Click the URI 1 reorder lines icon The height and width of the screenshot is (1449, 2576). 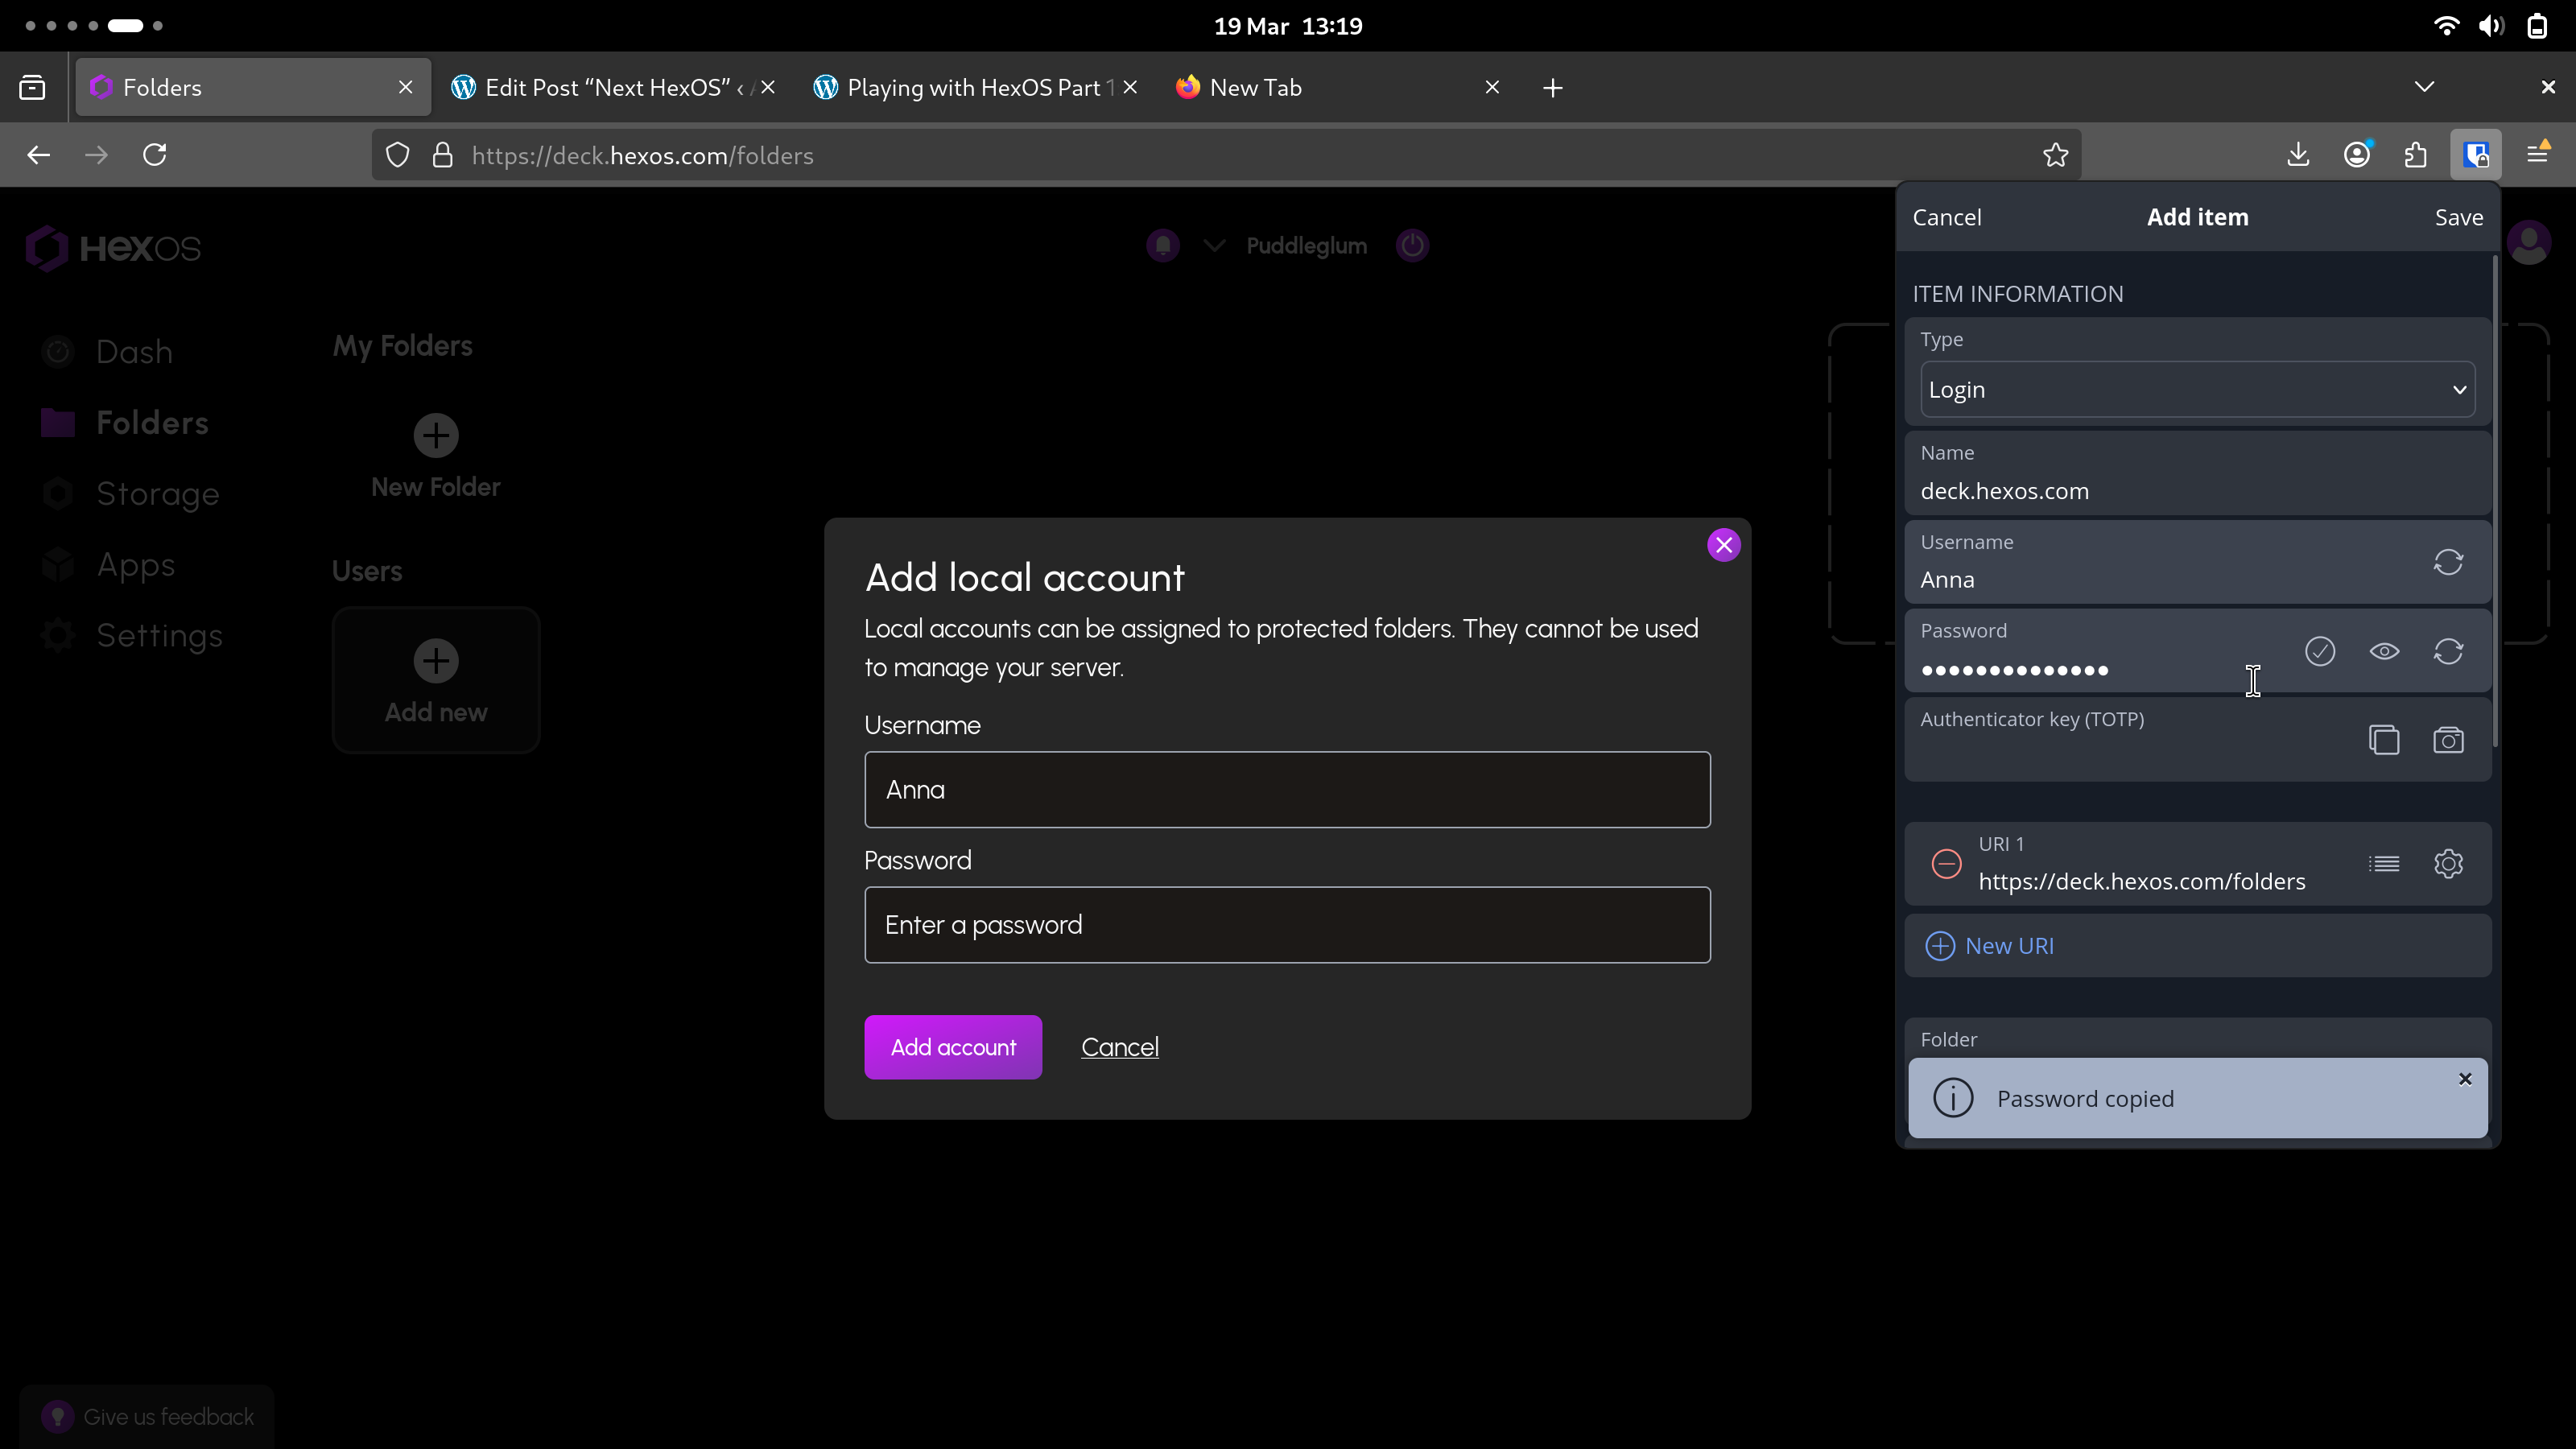click(x=2384, y=864)
